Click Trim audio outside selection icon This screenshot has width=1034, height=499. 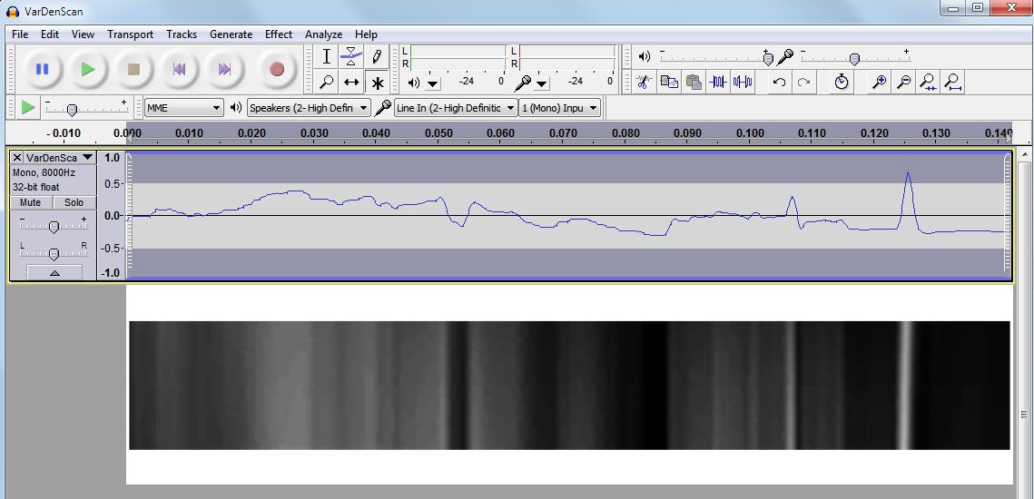718,82
